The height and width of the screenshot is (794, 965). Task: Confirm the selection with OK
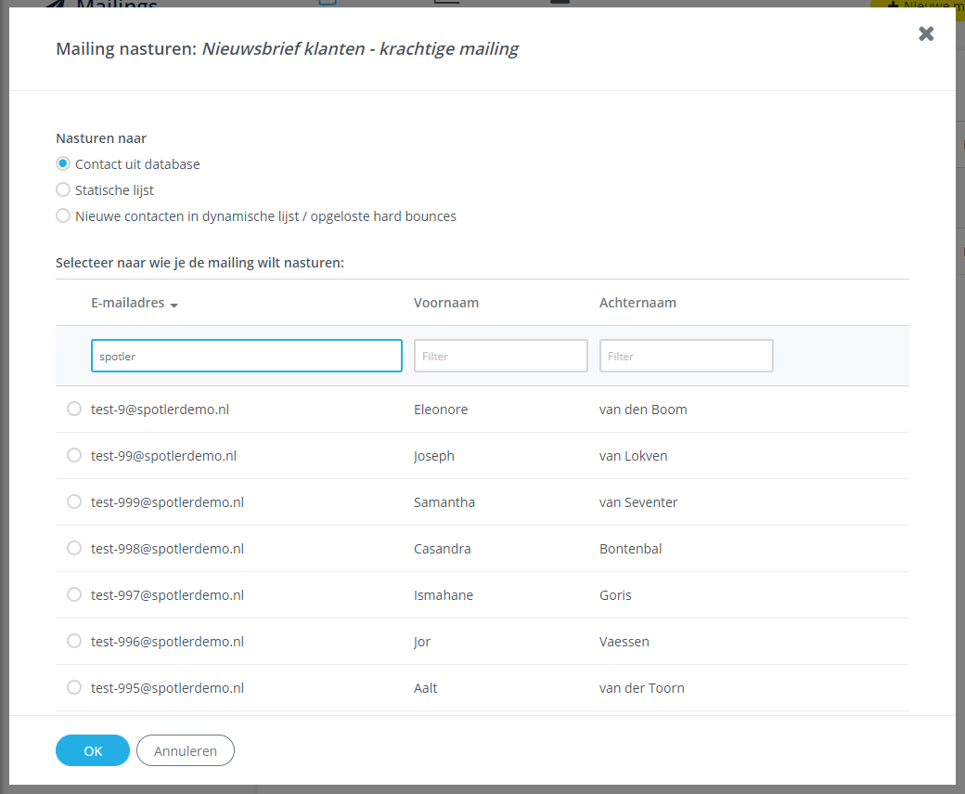92,750
